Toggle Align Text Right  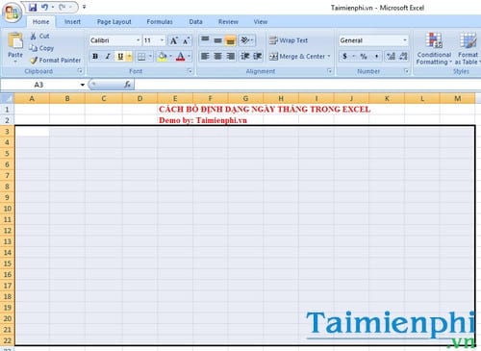tap(230, 57)
